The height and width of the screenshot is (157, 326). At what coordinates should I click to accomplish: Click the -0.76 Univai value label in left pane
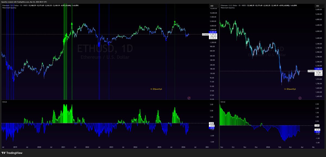coord(212,128)
